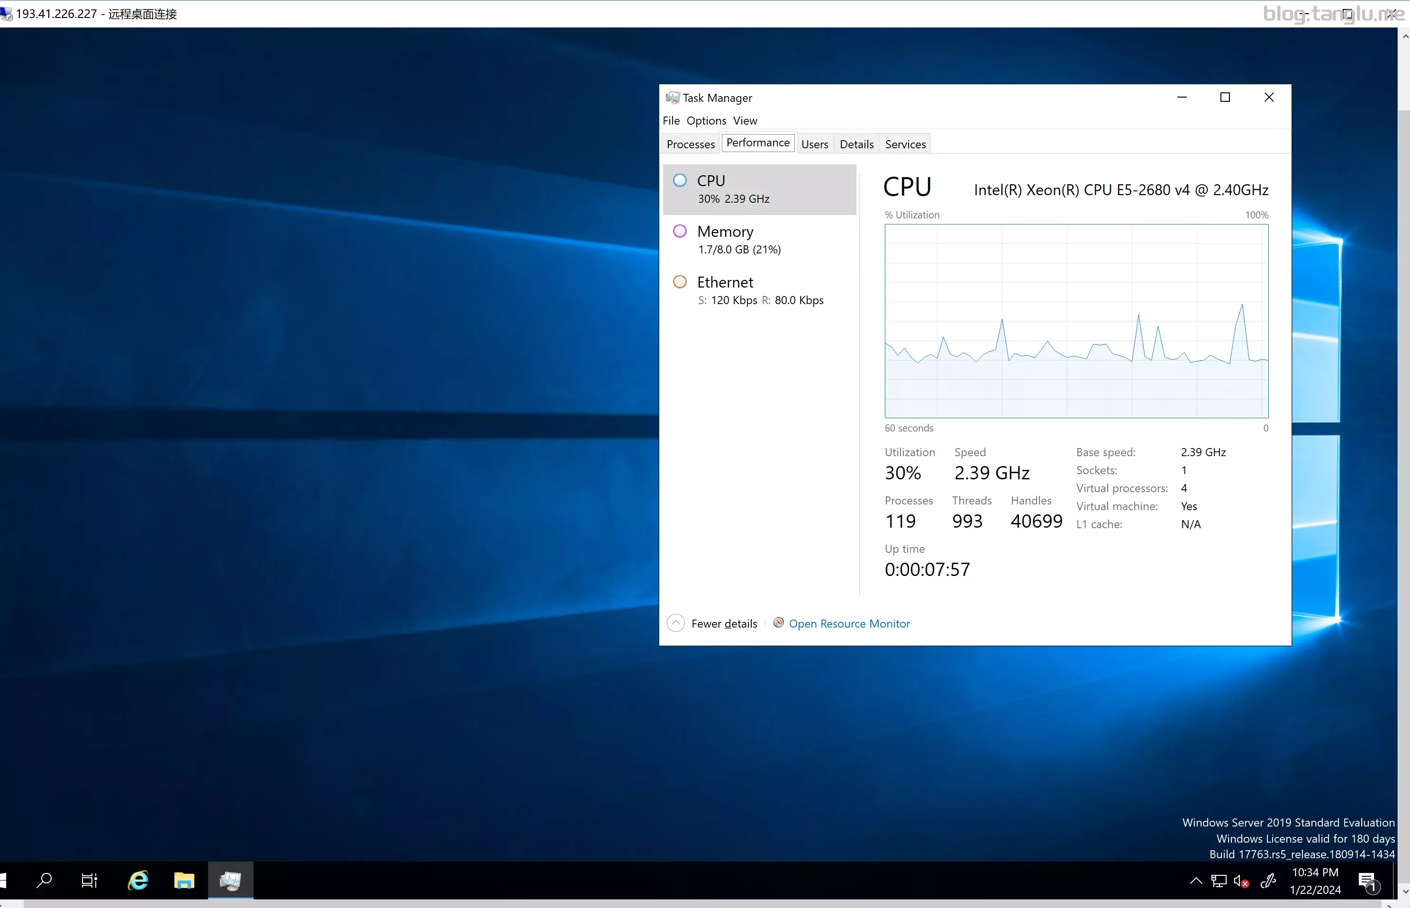Click the network tray icon
Screen dimensions: 1410x908
[1219, 881]
